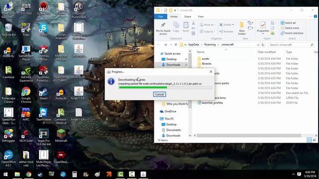Viewport: 319px width, 179px height.
Task: Open Recycle Bin desktop icon
Action: pos(8,30)
